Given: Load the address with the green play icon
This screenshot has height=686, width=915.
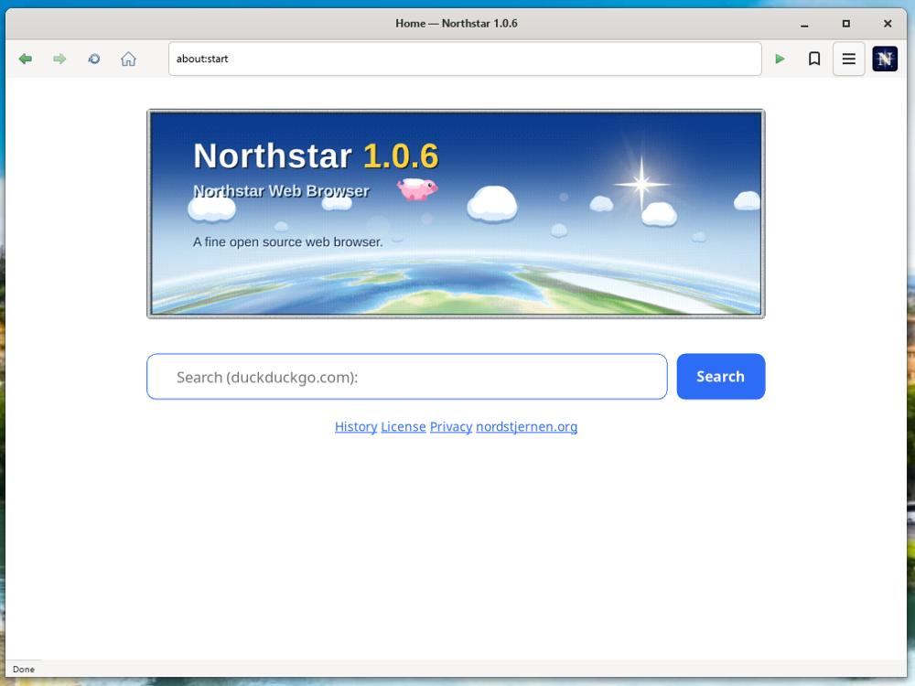Looking at the screenshot, I should tap(780, 59).
